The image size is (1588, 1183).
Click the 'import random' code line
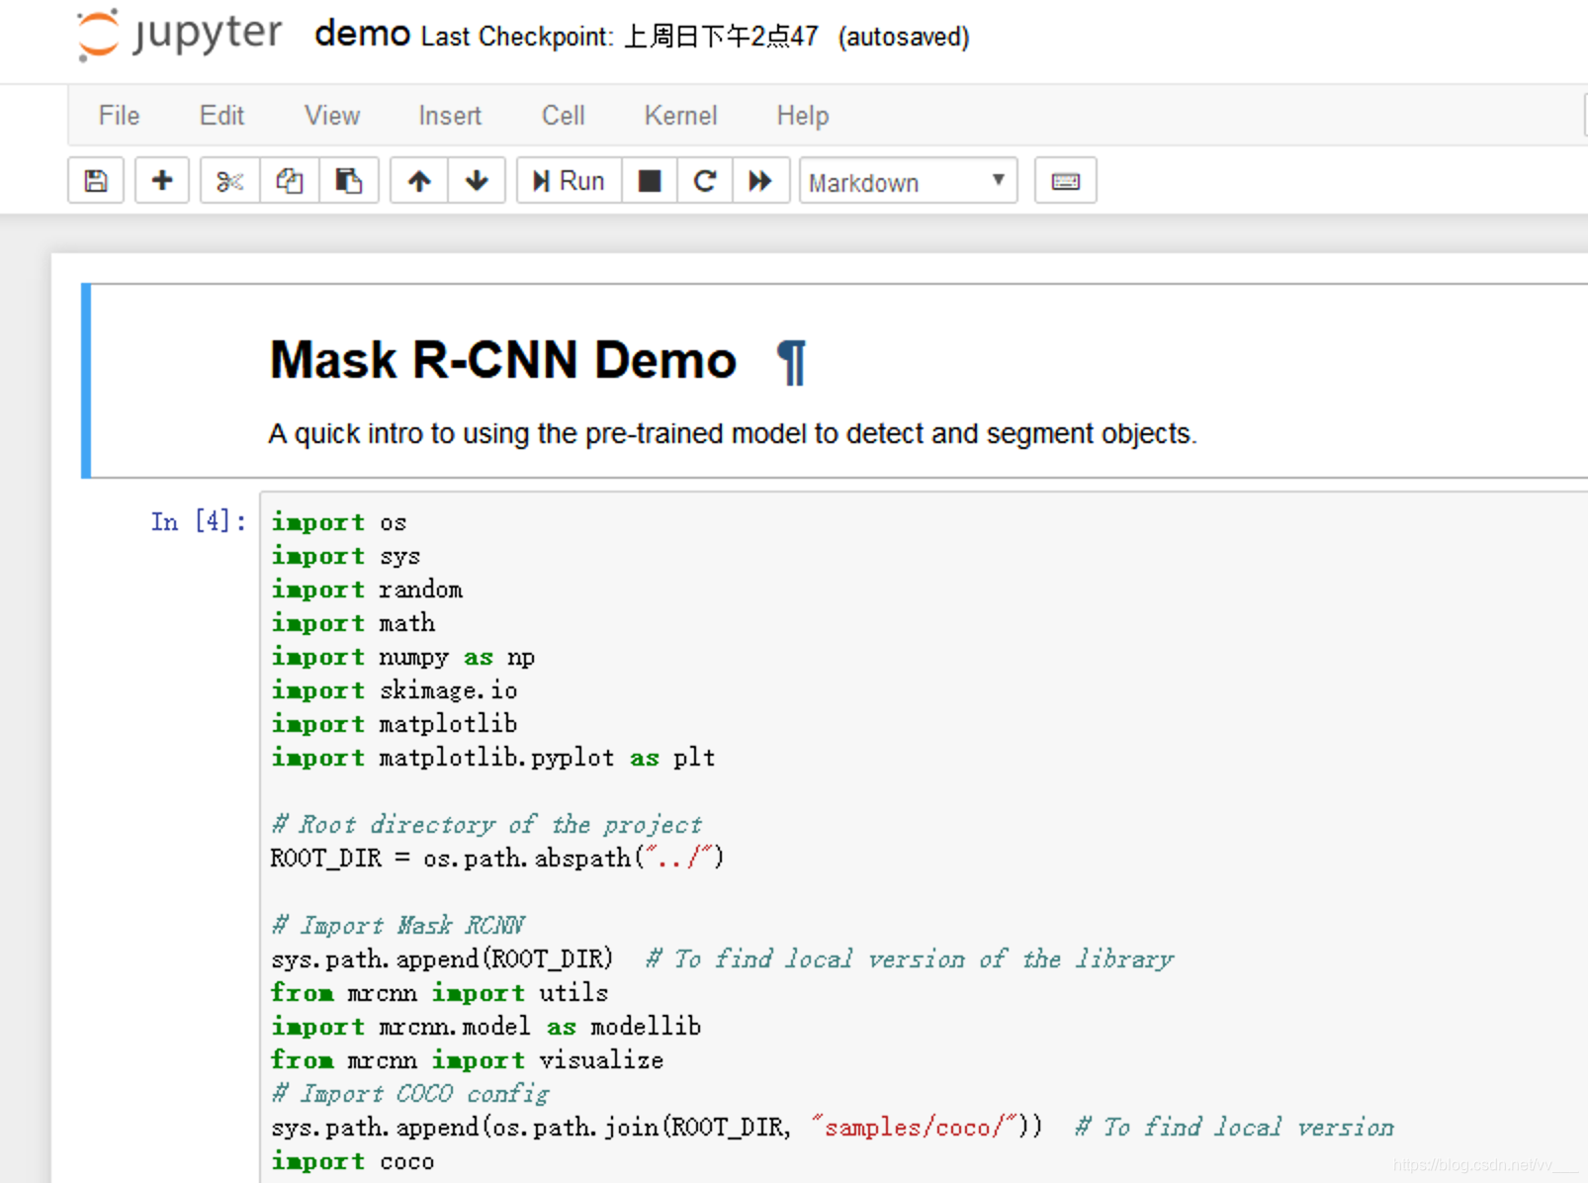(x=367, y=590)
